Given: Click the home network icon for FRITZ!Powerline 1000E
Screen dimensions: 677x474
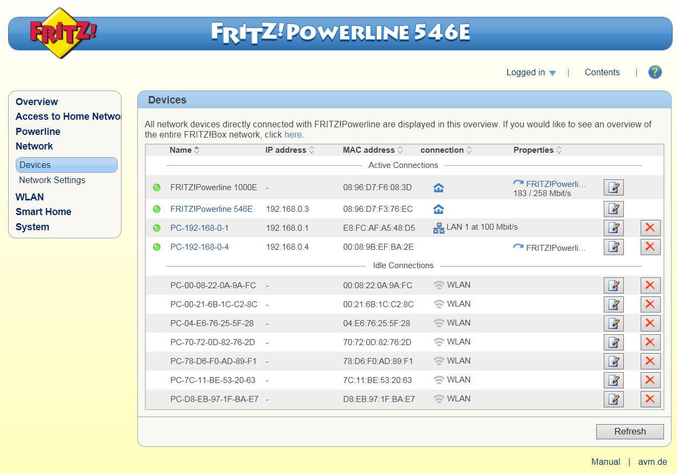Looking at the screenshot, I should [x=438, y=187].
